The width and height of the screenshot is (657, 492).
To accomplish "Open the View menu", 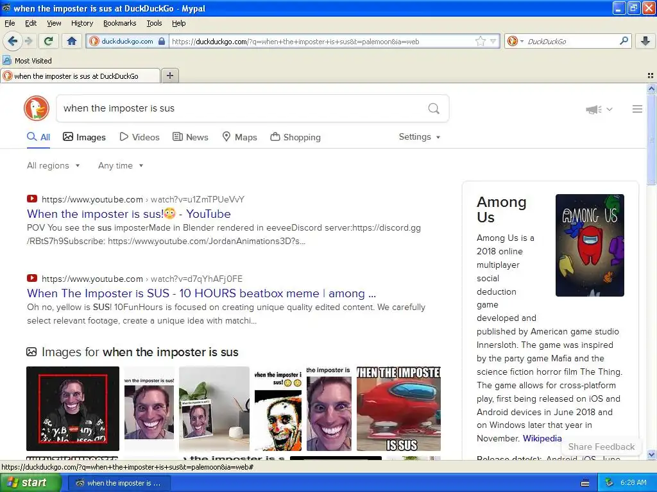I will pyautogui.click(x=54, y=24).
